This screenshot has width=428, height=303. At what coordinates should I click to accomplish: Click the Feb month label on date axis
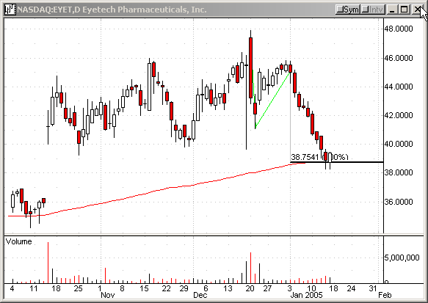tap(385, 295)
